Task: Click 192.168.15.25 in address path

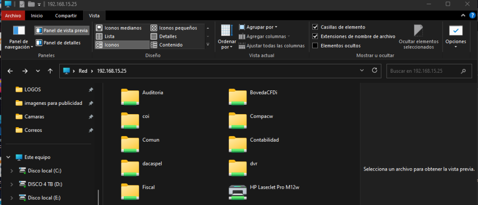Action: 112,71
